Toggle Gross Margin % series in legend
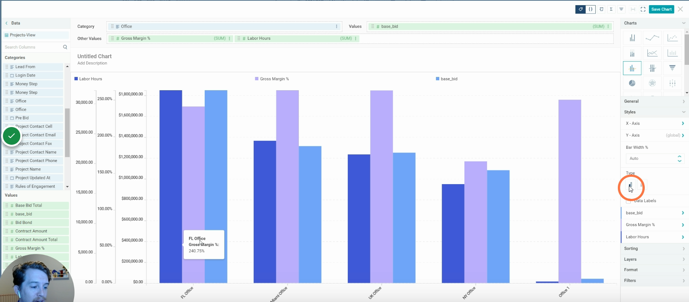 click(272, 79)
